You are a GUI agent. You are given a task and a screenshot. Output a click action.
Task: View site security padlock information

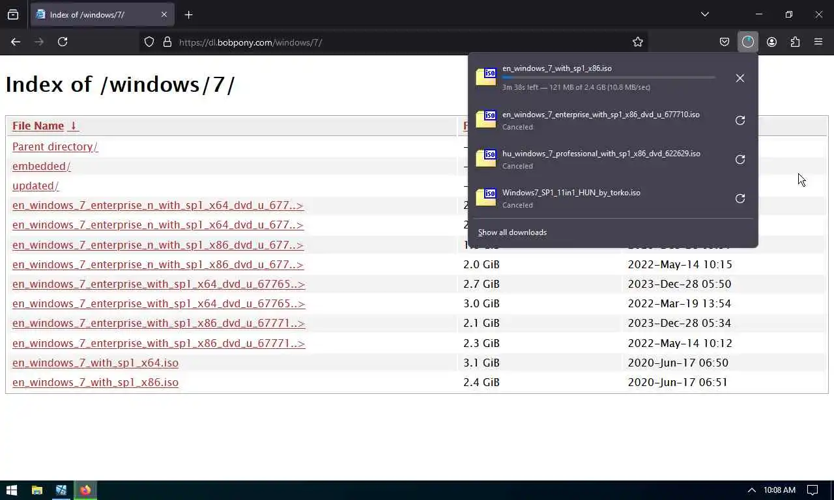[167, 42]
